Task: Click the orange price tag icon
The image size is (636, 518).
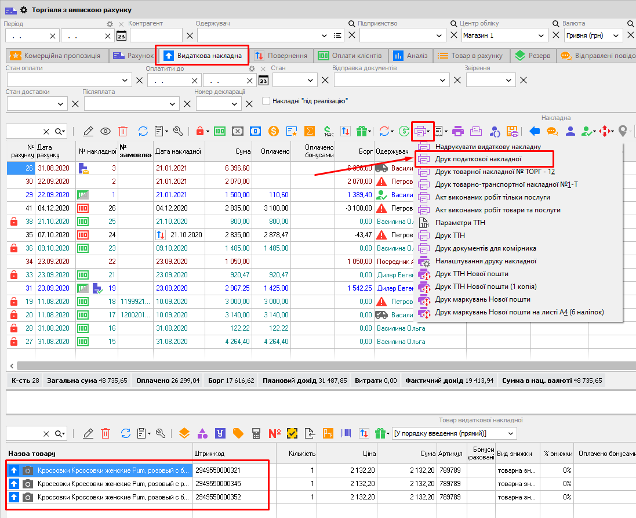Action: pyautogui.click(x=238, y=433)
